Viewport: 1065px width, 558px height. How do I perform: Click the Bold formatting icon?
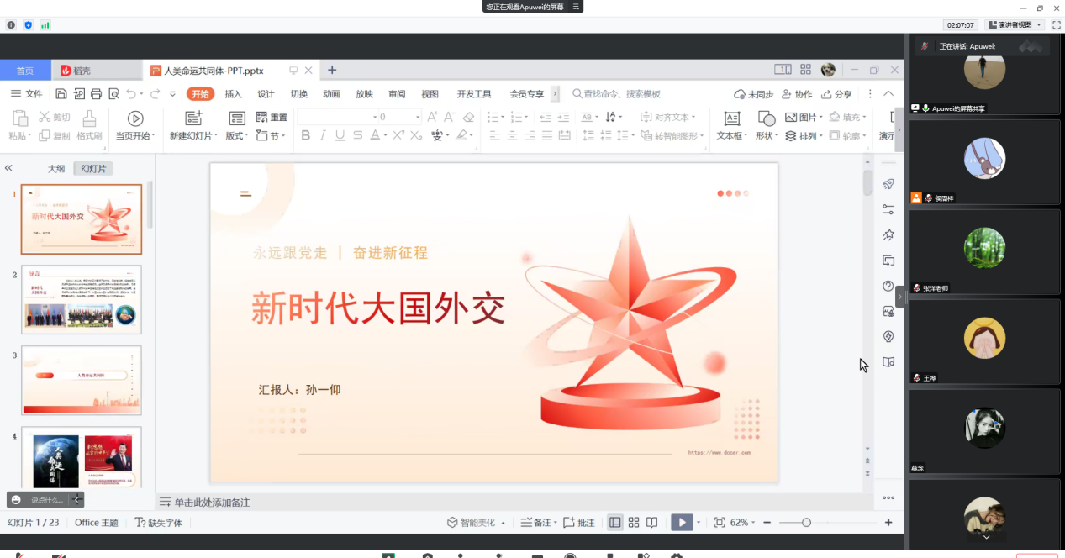pos(305,135)
